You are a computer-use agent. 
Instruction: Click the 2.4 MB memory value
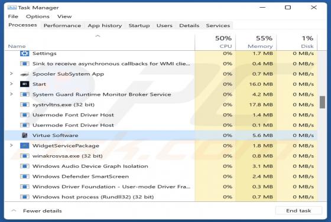pyautogui.click(x=262, y=177)
